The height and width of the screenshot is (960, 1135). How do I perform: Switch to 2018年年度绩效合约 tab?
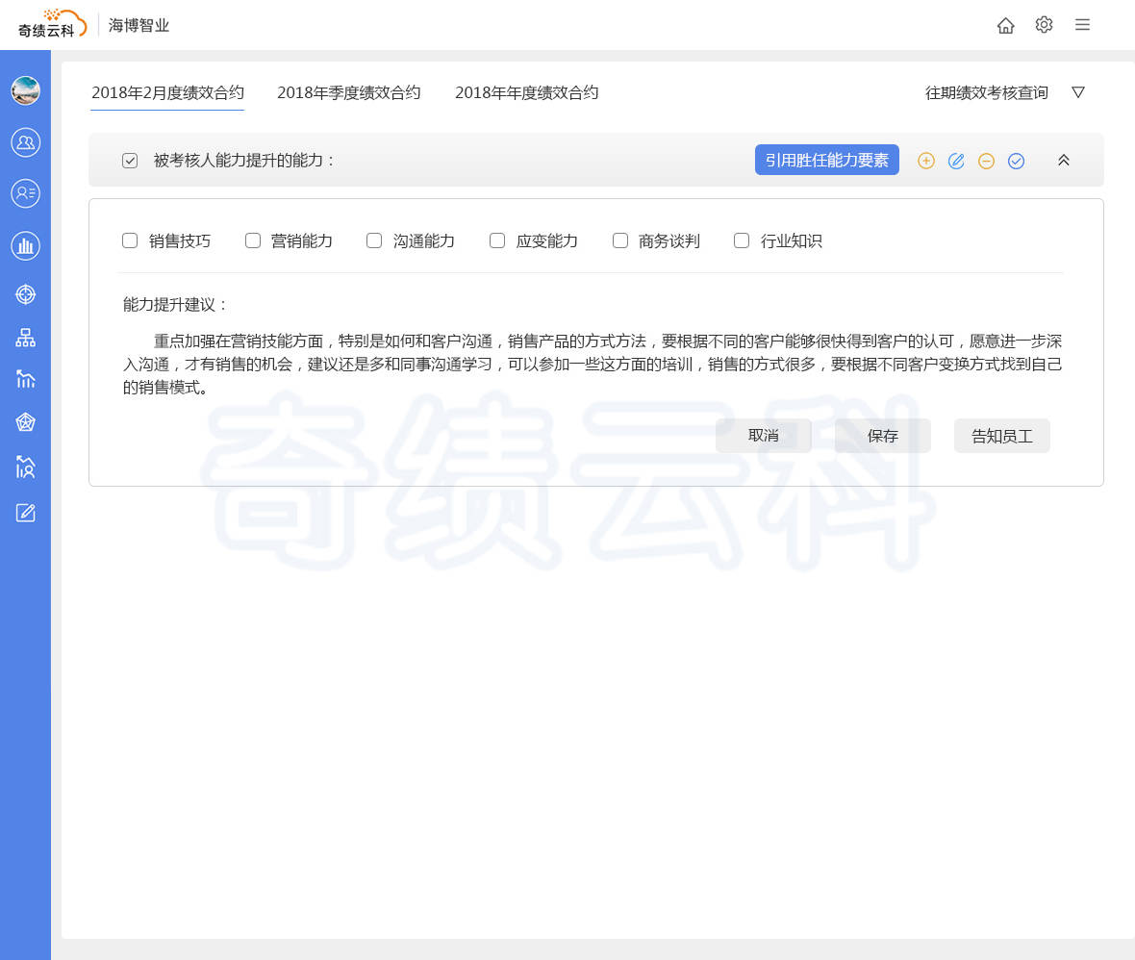526,93
